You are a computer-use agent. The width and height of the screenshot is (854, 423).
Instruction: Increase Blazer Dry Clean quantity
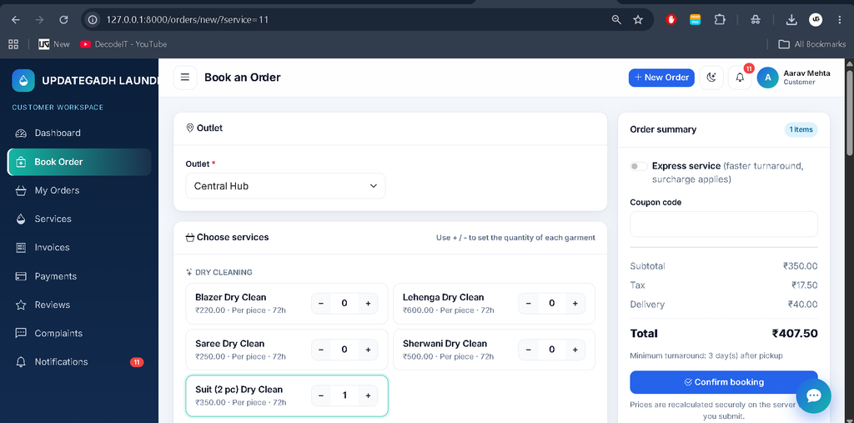[368, 303]
